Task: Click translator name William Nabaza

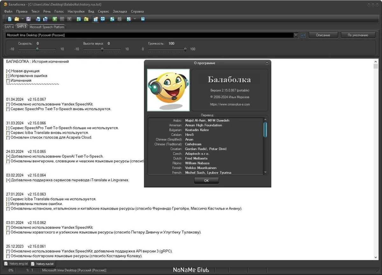Action: (x=197, y=163)
